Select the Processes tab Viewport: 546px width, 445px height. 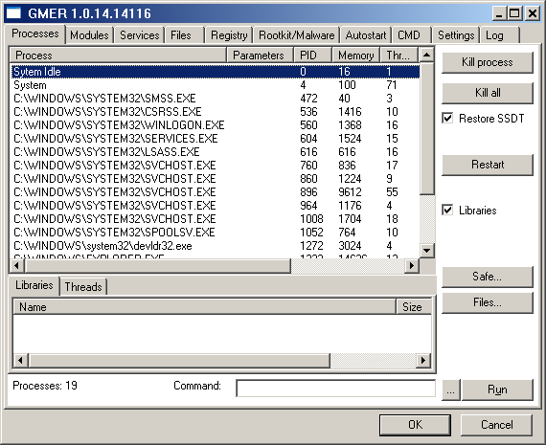(x=35, y=33)
